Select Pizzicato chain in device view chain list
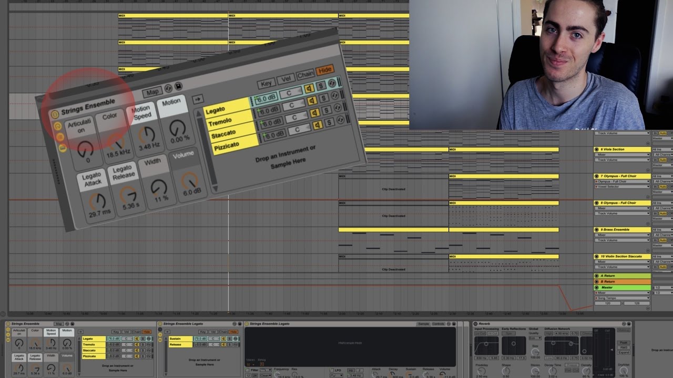673x378 pixels. click(94, 356)
